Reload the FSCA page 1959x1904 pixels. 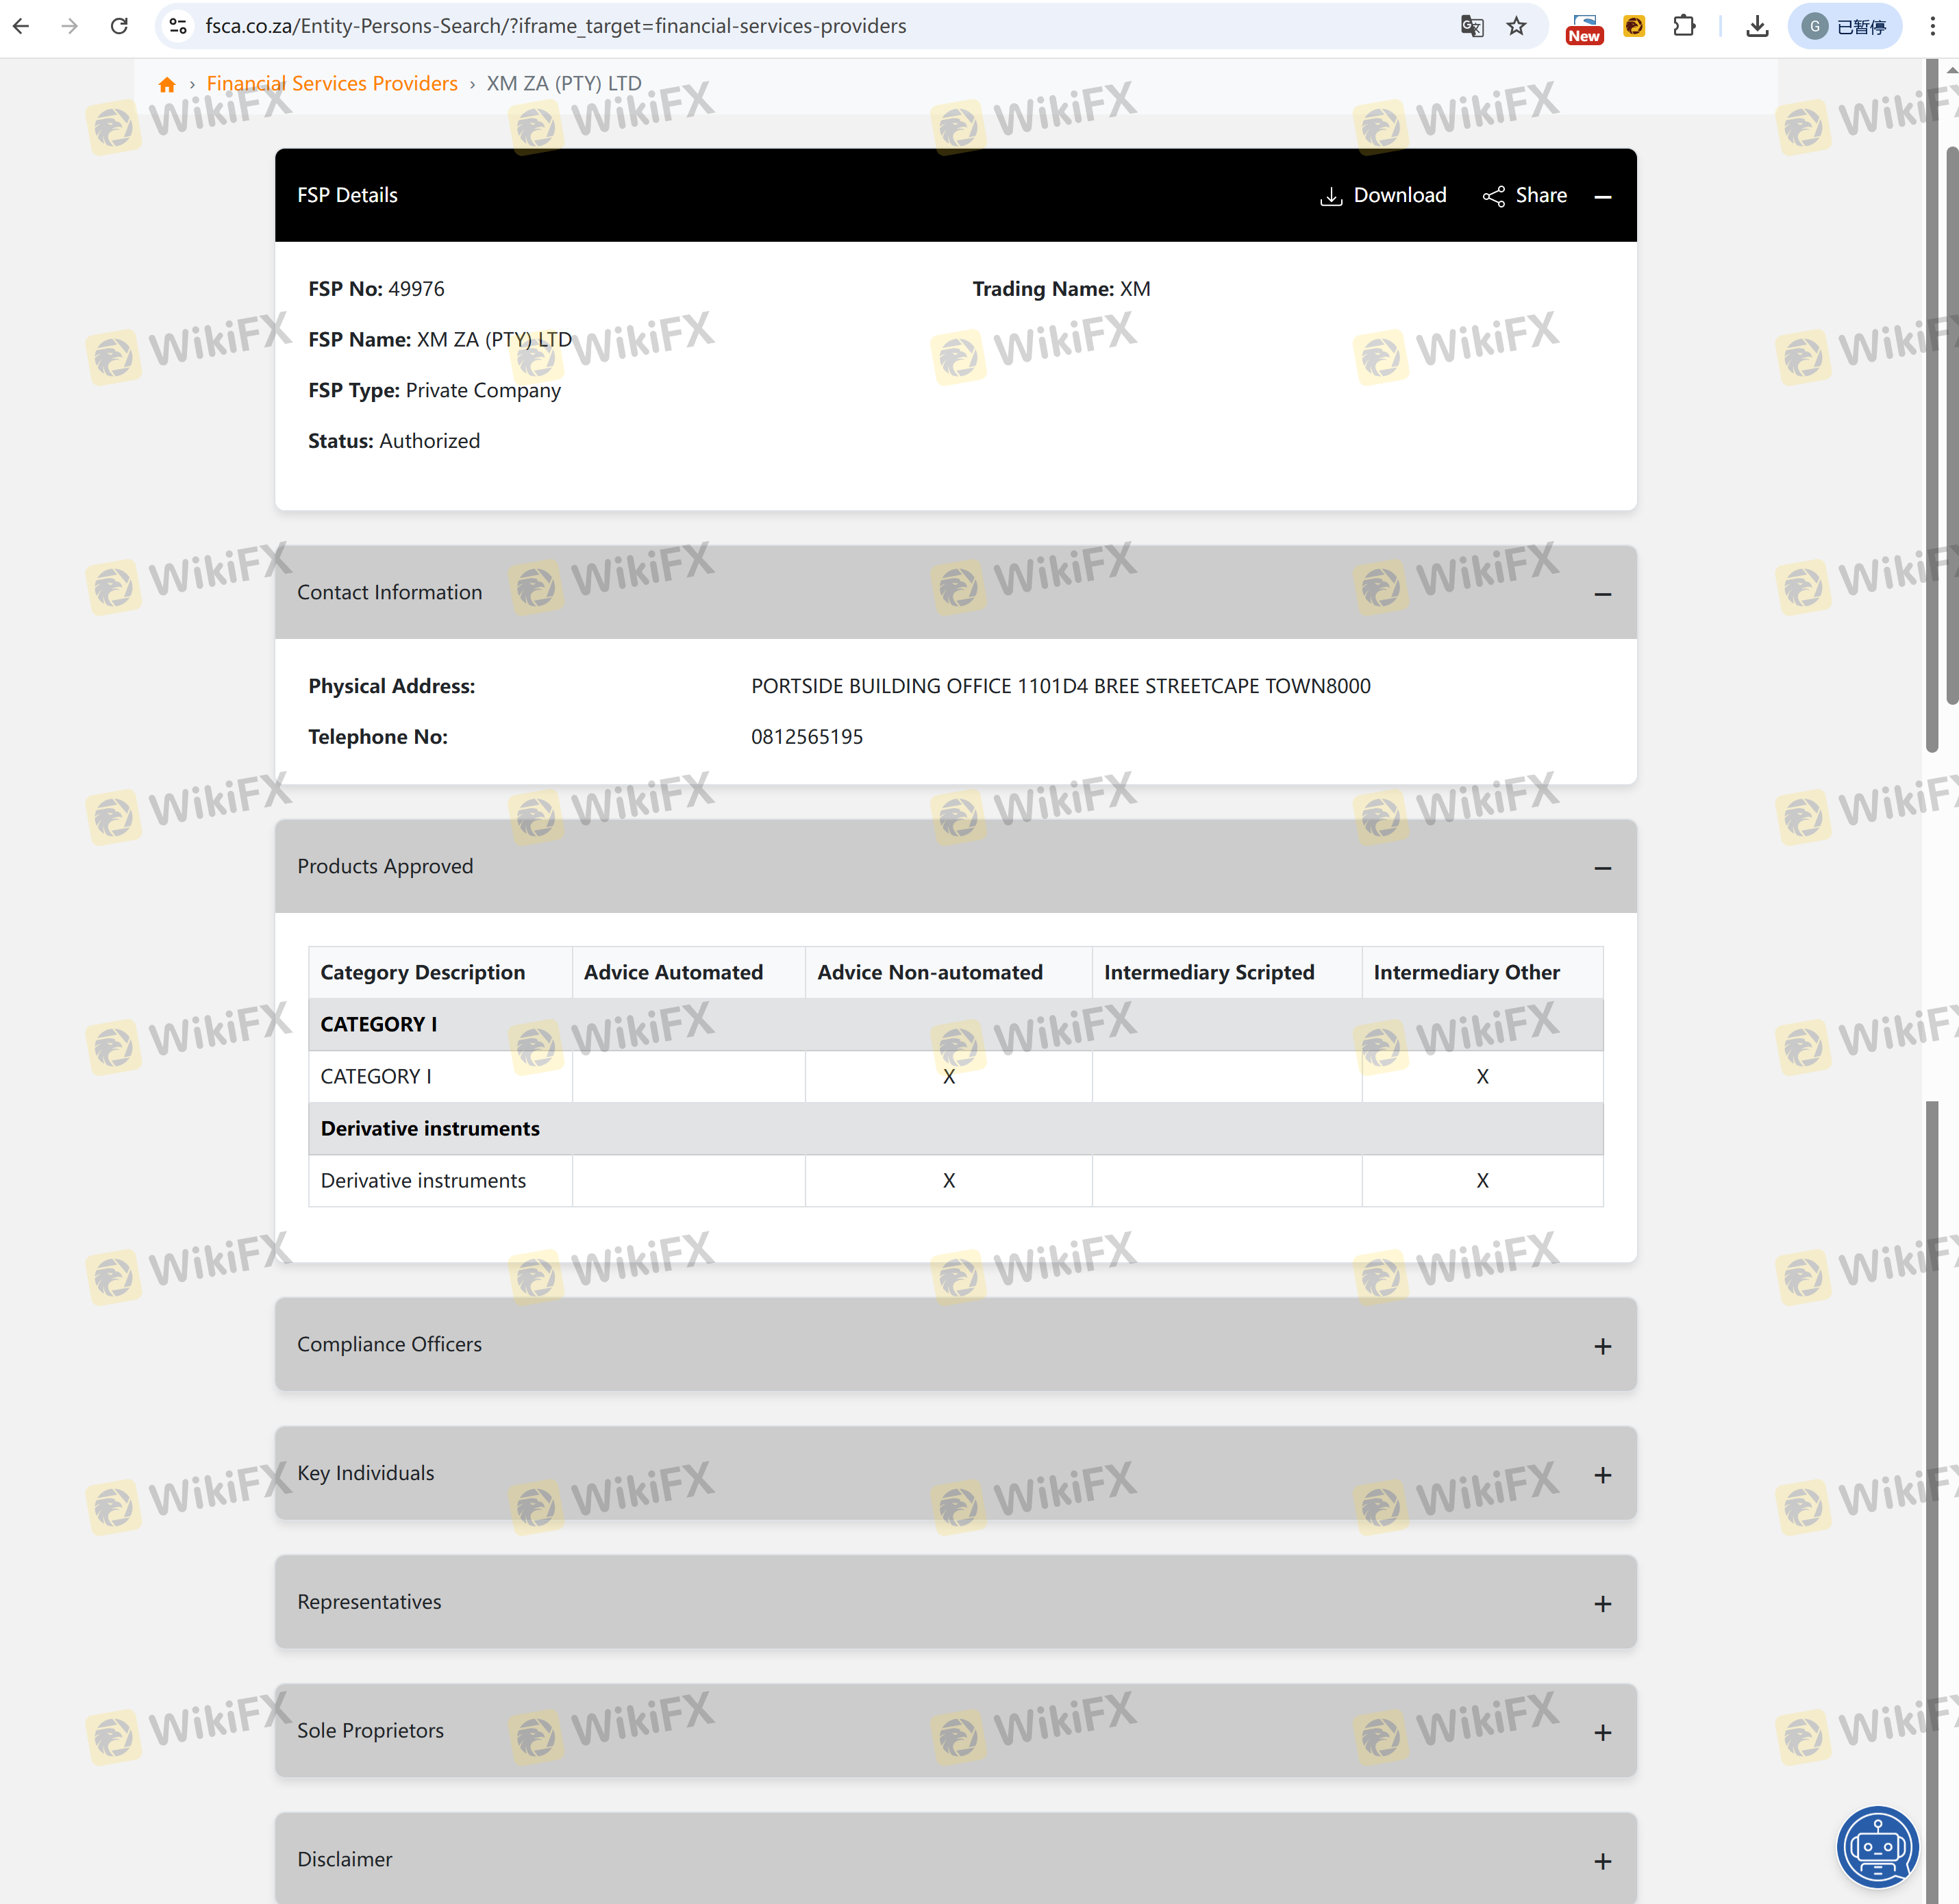(x=119, y=26)
